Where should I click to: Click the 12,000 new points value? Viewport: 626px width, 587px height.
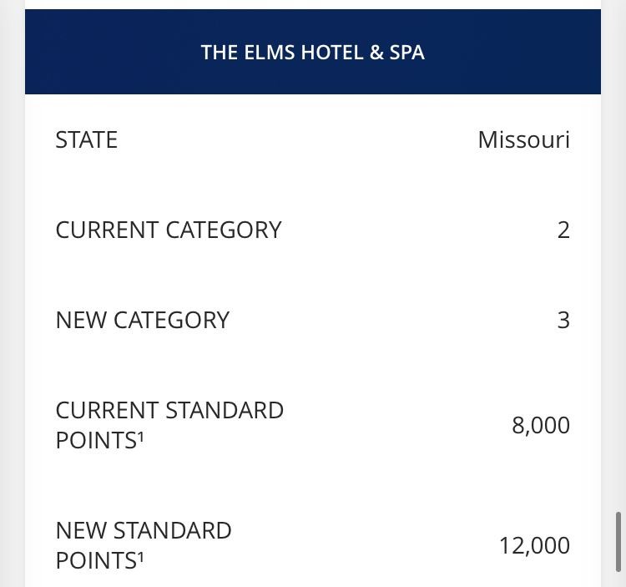click(534, 545)
